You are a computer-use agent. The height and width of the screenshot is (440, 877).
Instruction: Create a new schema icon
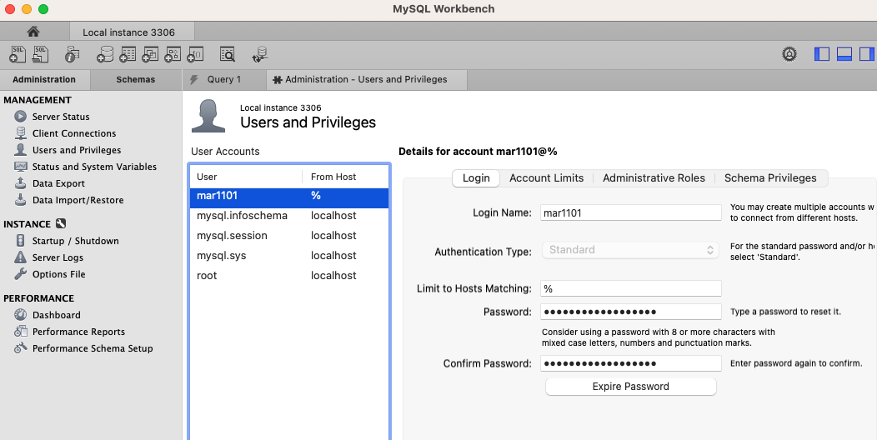coord(104,54)
